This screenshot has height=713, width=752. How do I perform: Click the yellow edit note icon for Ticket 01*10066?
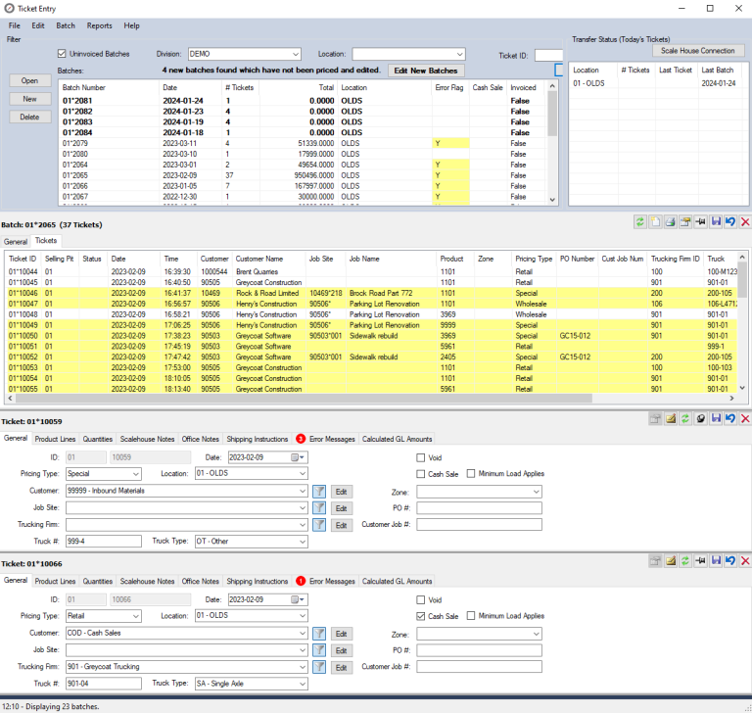pyautogui.click(x=671, y=560)
